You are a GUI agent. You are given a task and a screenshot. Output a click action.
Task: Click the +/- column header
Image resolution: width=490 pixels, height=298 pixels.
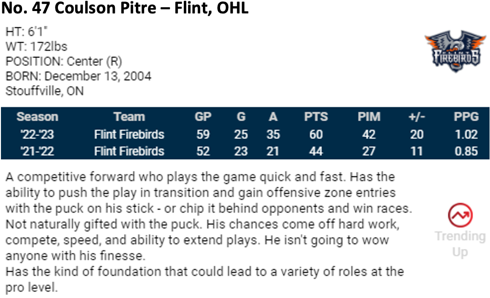coord(417,117)
